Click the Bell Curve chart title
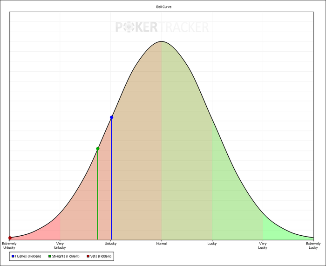The width and height of the screenshot is (326, 266). (164, 7)
